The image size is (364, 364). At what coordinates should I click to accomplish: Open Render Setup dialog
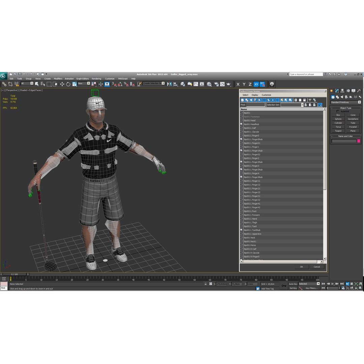(x=216, y=84)
